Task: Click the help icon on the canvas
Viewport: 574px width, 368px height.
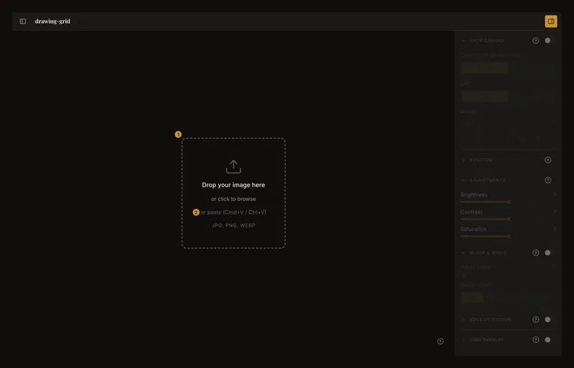Action: point(440,341)
